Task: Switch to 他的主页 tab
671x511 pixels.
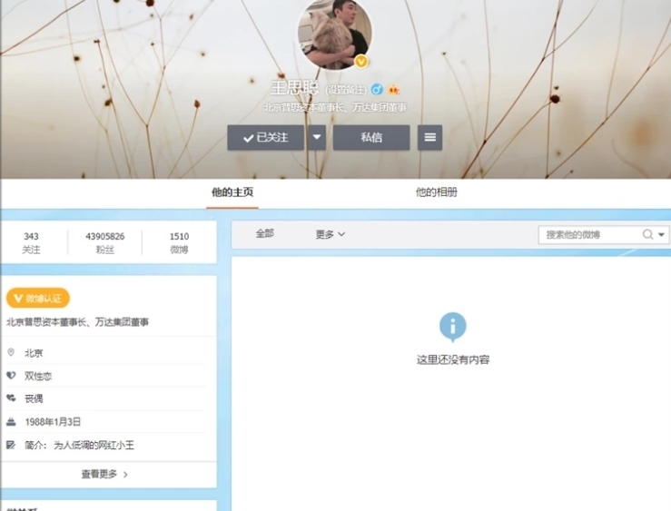Action: (232, 192)
